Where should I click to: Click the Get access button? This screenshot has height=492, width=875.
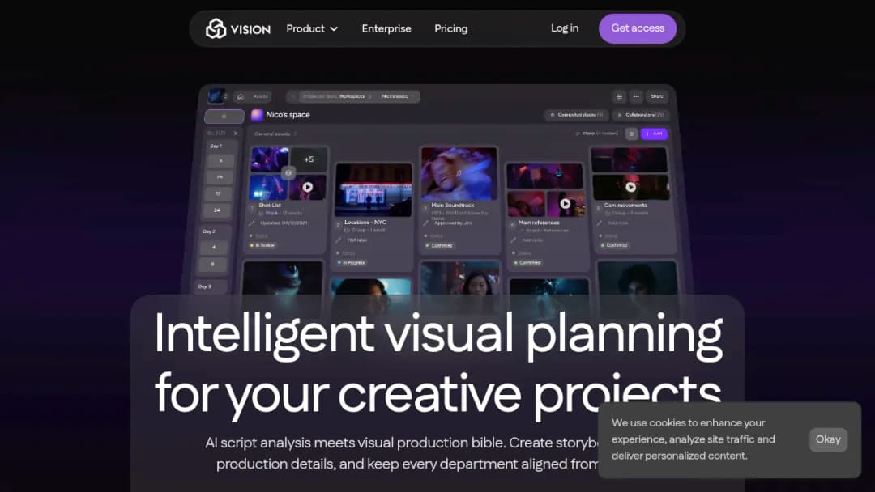pyautogui.click(x=638, y=28)
